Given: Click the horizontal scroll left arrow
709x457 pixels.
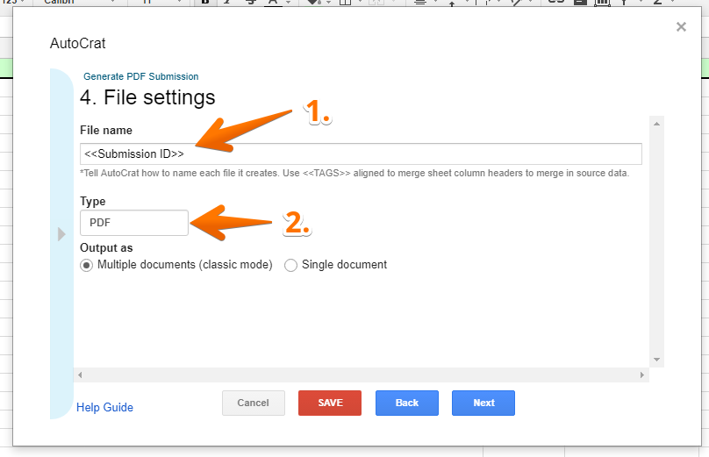Looking at the screenshot, I should [81, 375].
